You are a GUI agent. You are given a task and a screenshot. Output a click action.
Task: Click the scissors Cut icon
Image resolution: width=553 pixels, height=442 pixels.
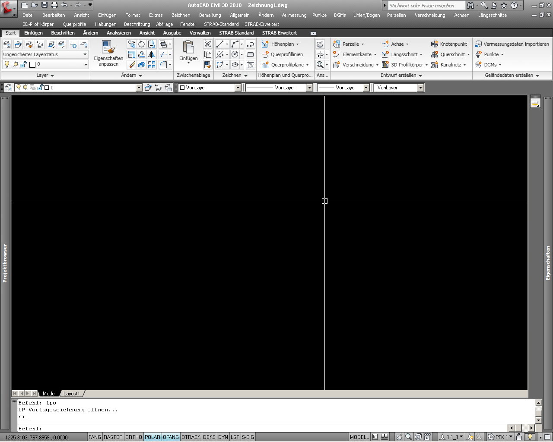[x=208, y=44]
